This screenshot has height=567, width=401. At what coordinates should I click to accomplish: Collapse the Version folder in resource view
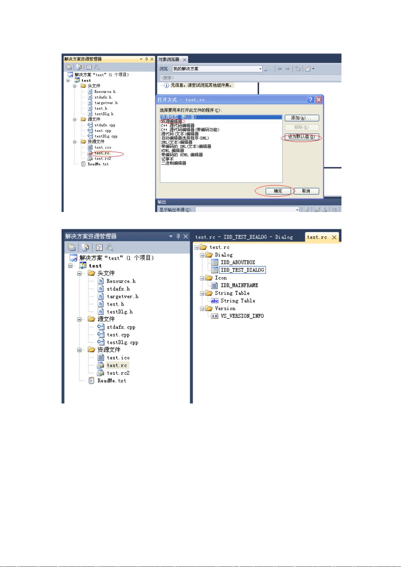tap(202, 308)
